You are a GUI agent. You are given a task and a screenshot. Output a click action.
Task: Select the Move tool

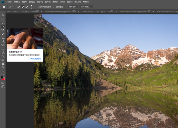click(3, 15)
